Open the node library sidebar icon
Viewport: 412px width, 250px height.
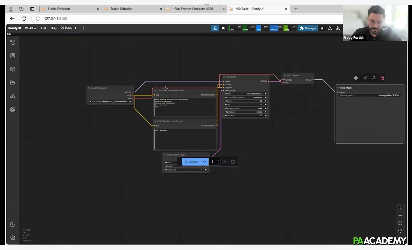[x=13, y=56]
